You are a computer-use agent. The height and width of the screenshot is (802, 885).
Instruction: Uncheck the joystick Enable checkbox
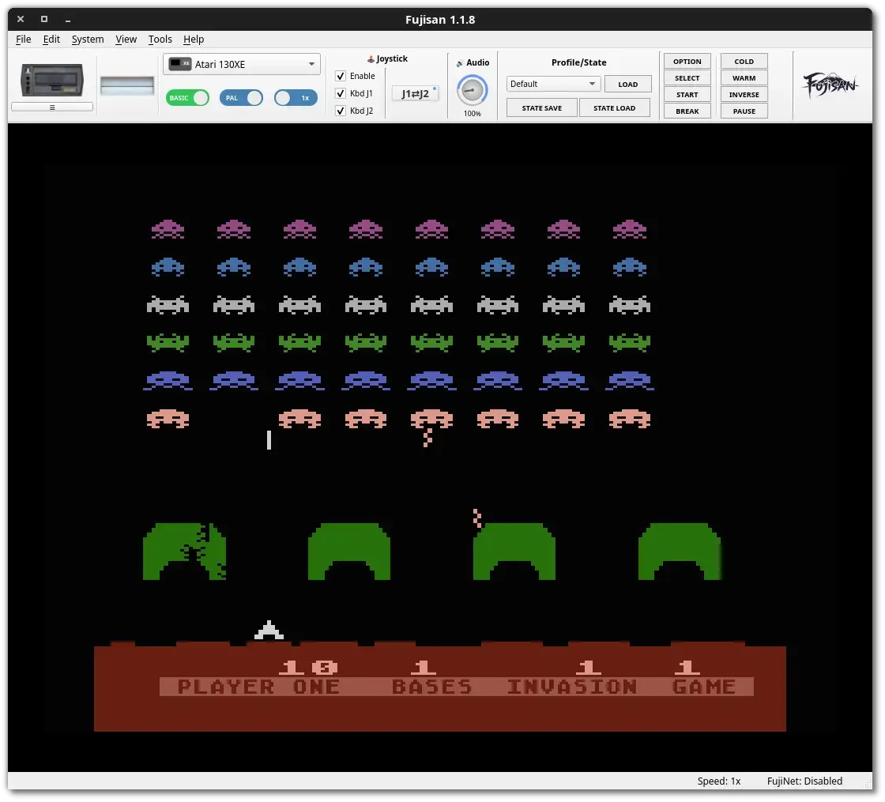click(x=341, y=76)
